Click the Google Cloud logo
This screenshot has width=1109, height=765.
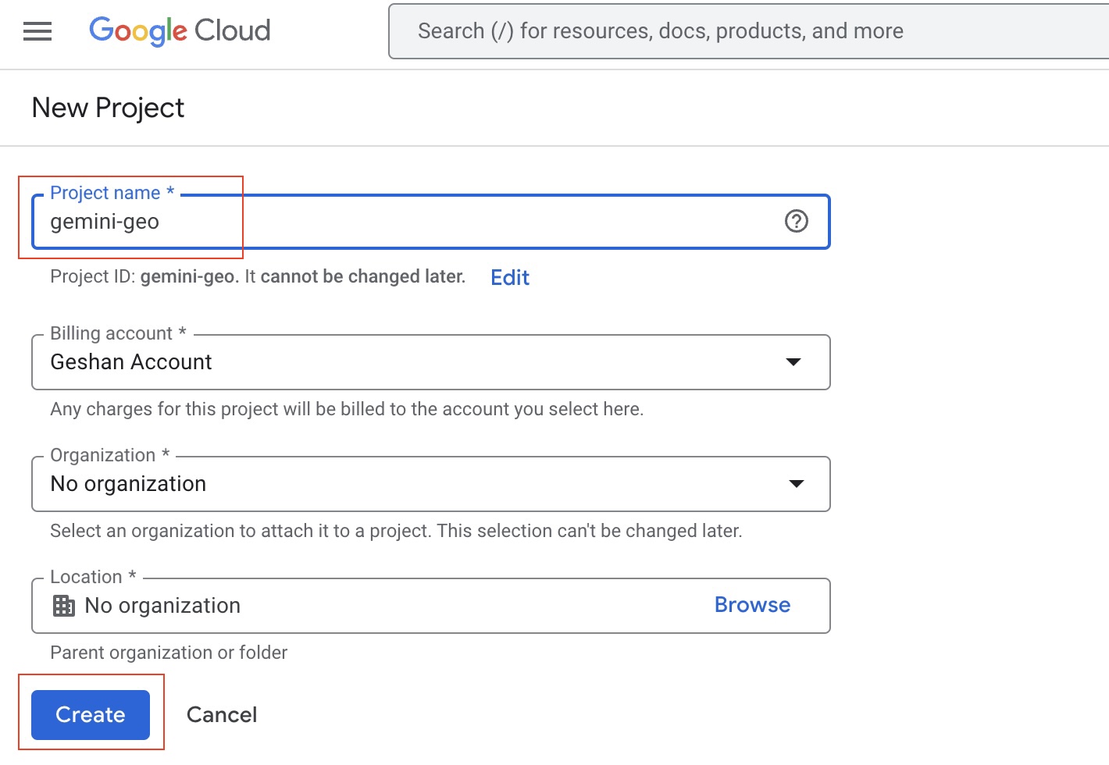click(x=178, y=31)
